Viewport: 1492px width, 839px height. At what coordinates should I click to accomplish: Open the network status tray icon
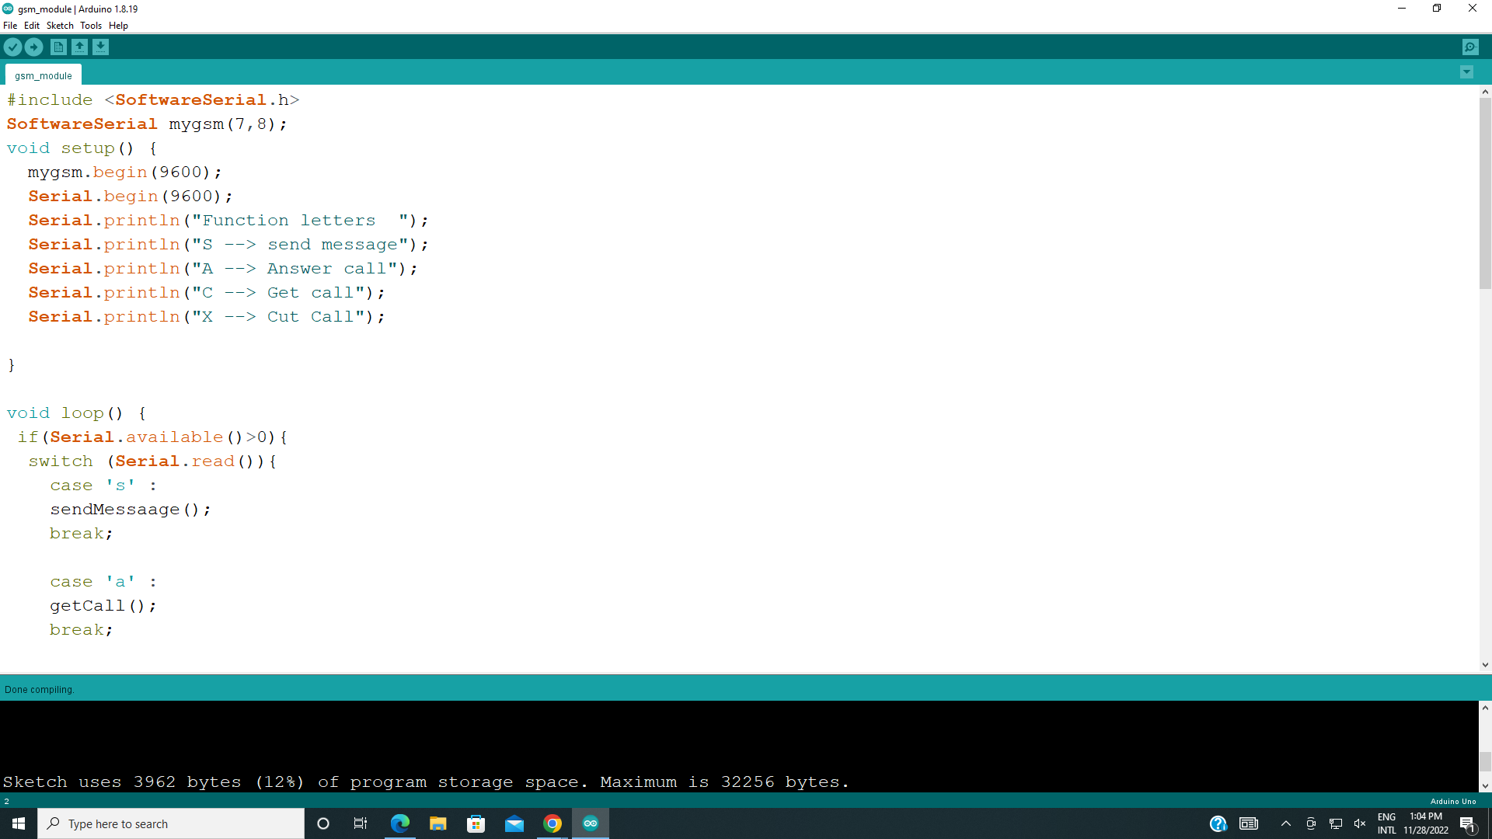pos(1335,823)
